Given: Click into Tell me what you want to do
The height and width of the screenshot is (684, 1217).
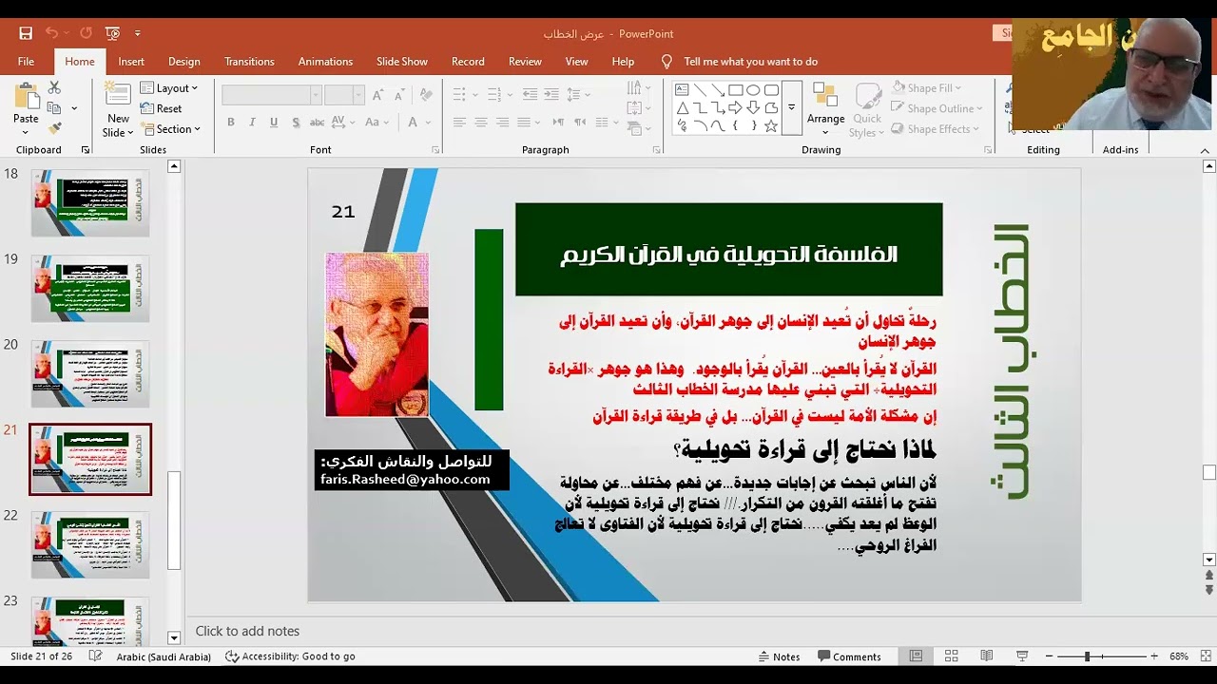Looking at the screenshot, I should click(751, 61).
